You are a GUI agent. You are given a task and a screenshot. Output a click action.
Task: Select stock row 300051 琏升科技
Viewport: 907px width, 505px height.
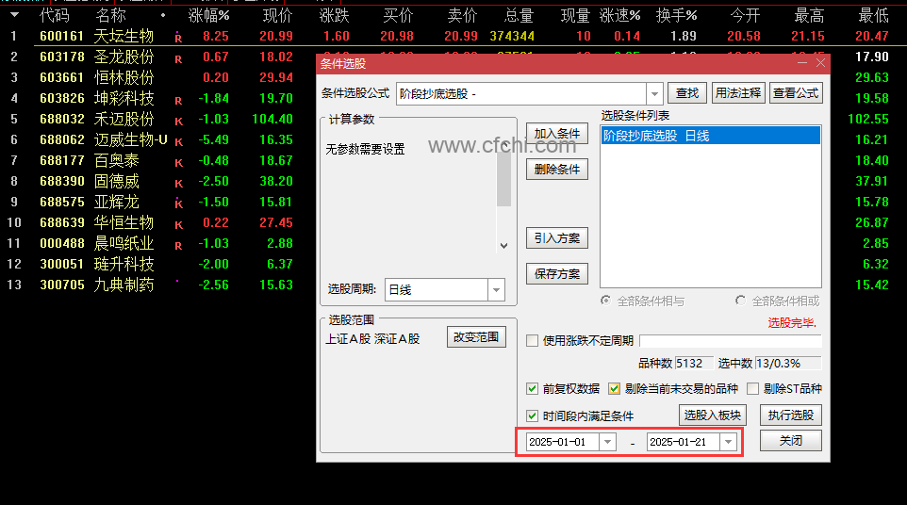(157, 264)
